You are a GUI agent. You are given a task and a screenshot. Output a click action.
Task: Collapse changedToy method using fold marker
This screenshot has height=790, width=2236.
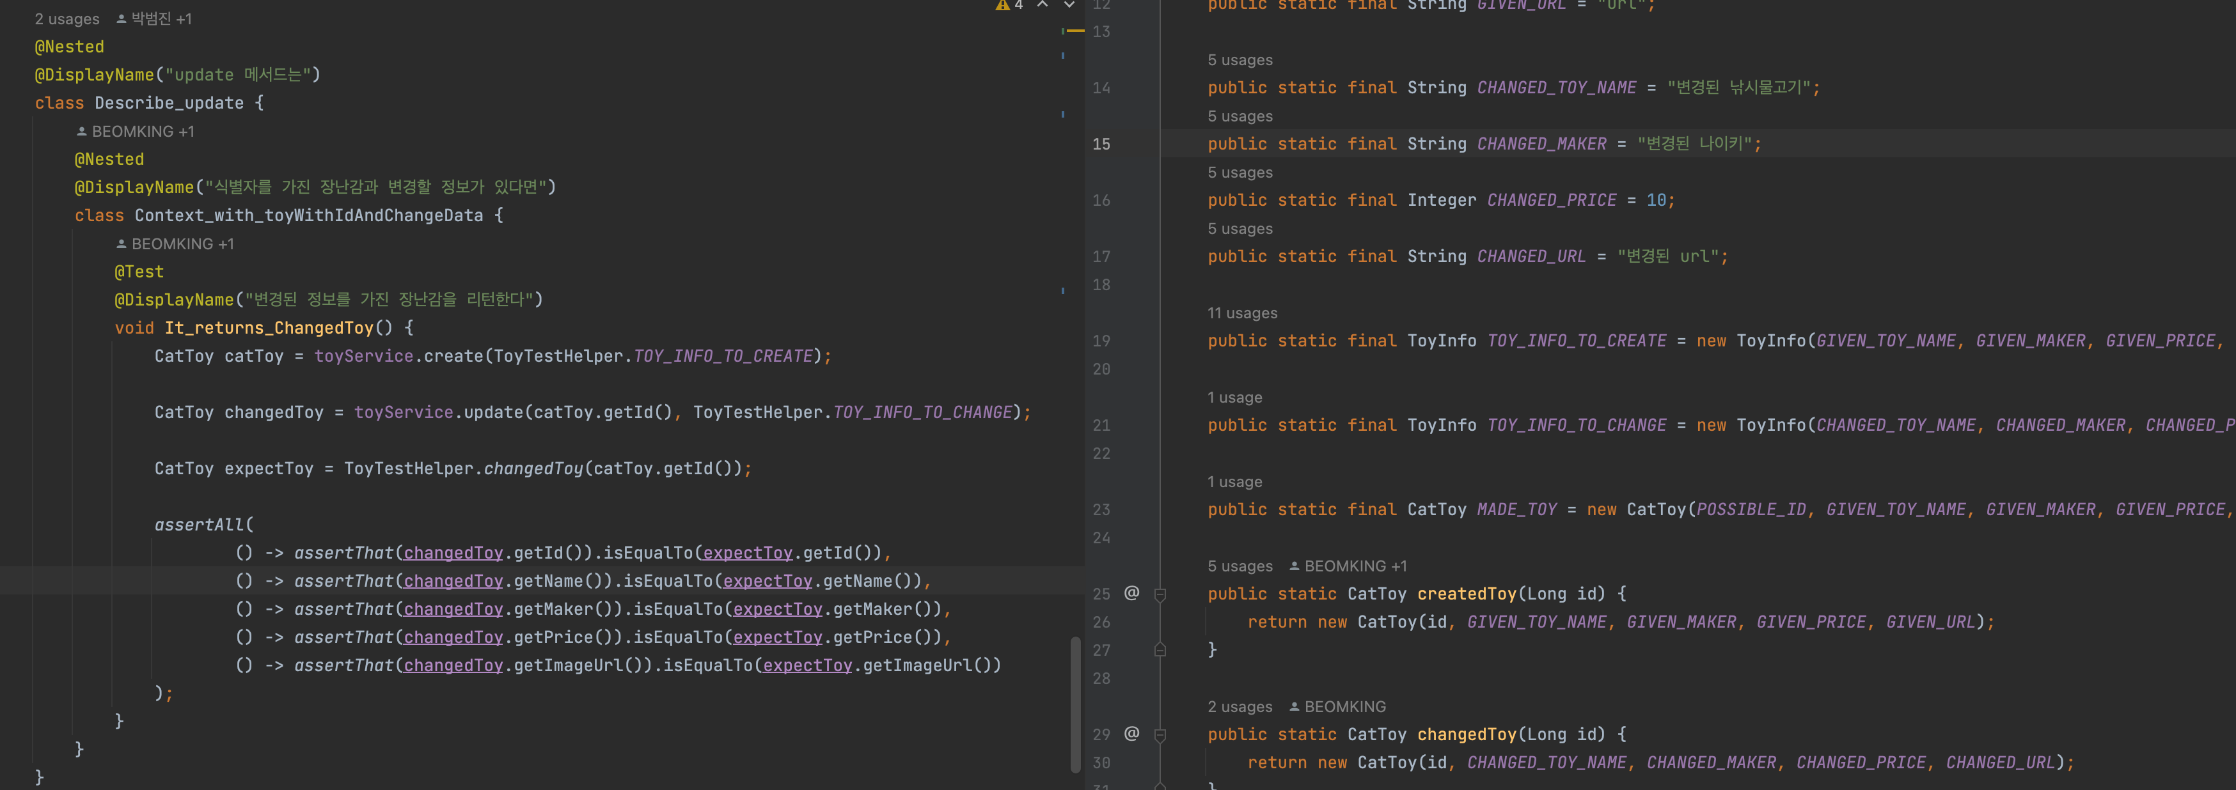click(1160, 734)
